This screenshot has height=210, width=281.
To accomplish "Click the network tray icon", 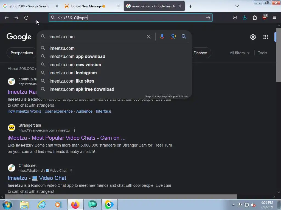I will tap(247, 205).
